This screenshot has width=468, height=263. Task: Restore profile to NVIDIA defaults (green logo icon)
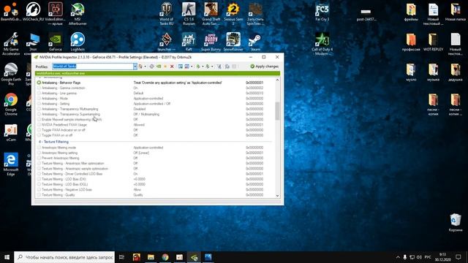click(159, 66)
